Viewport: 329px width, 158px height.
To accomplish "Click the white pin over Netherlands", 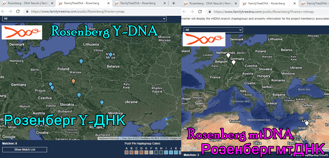I will coord(228,56).
